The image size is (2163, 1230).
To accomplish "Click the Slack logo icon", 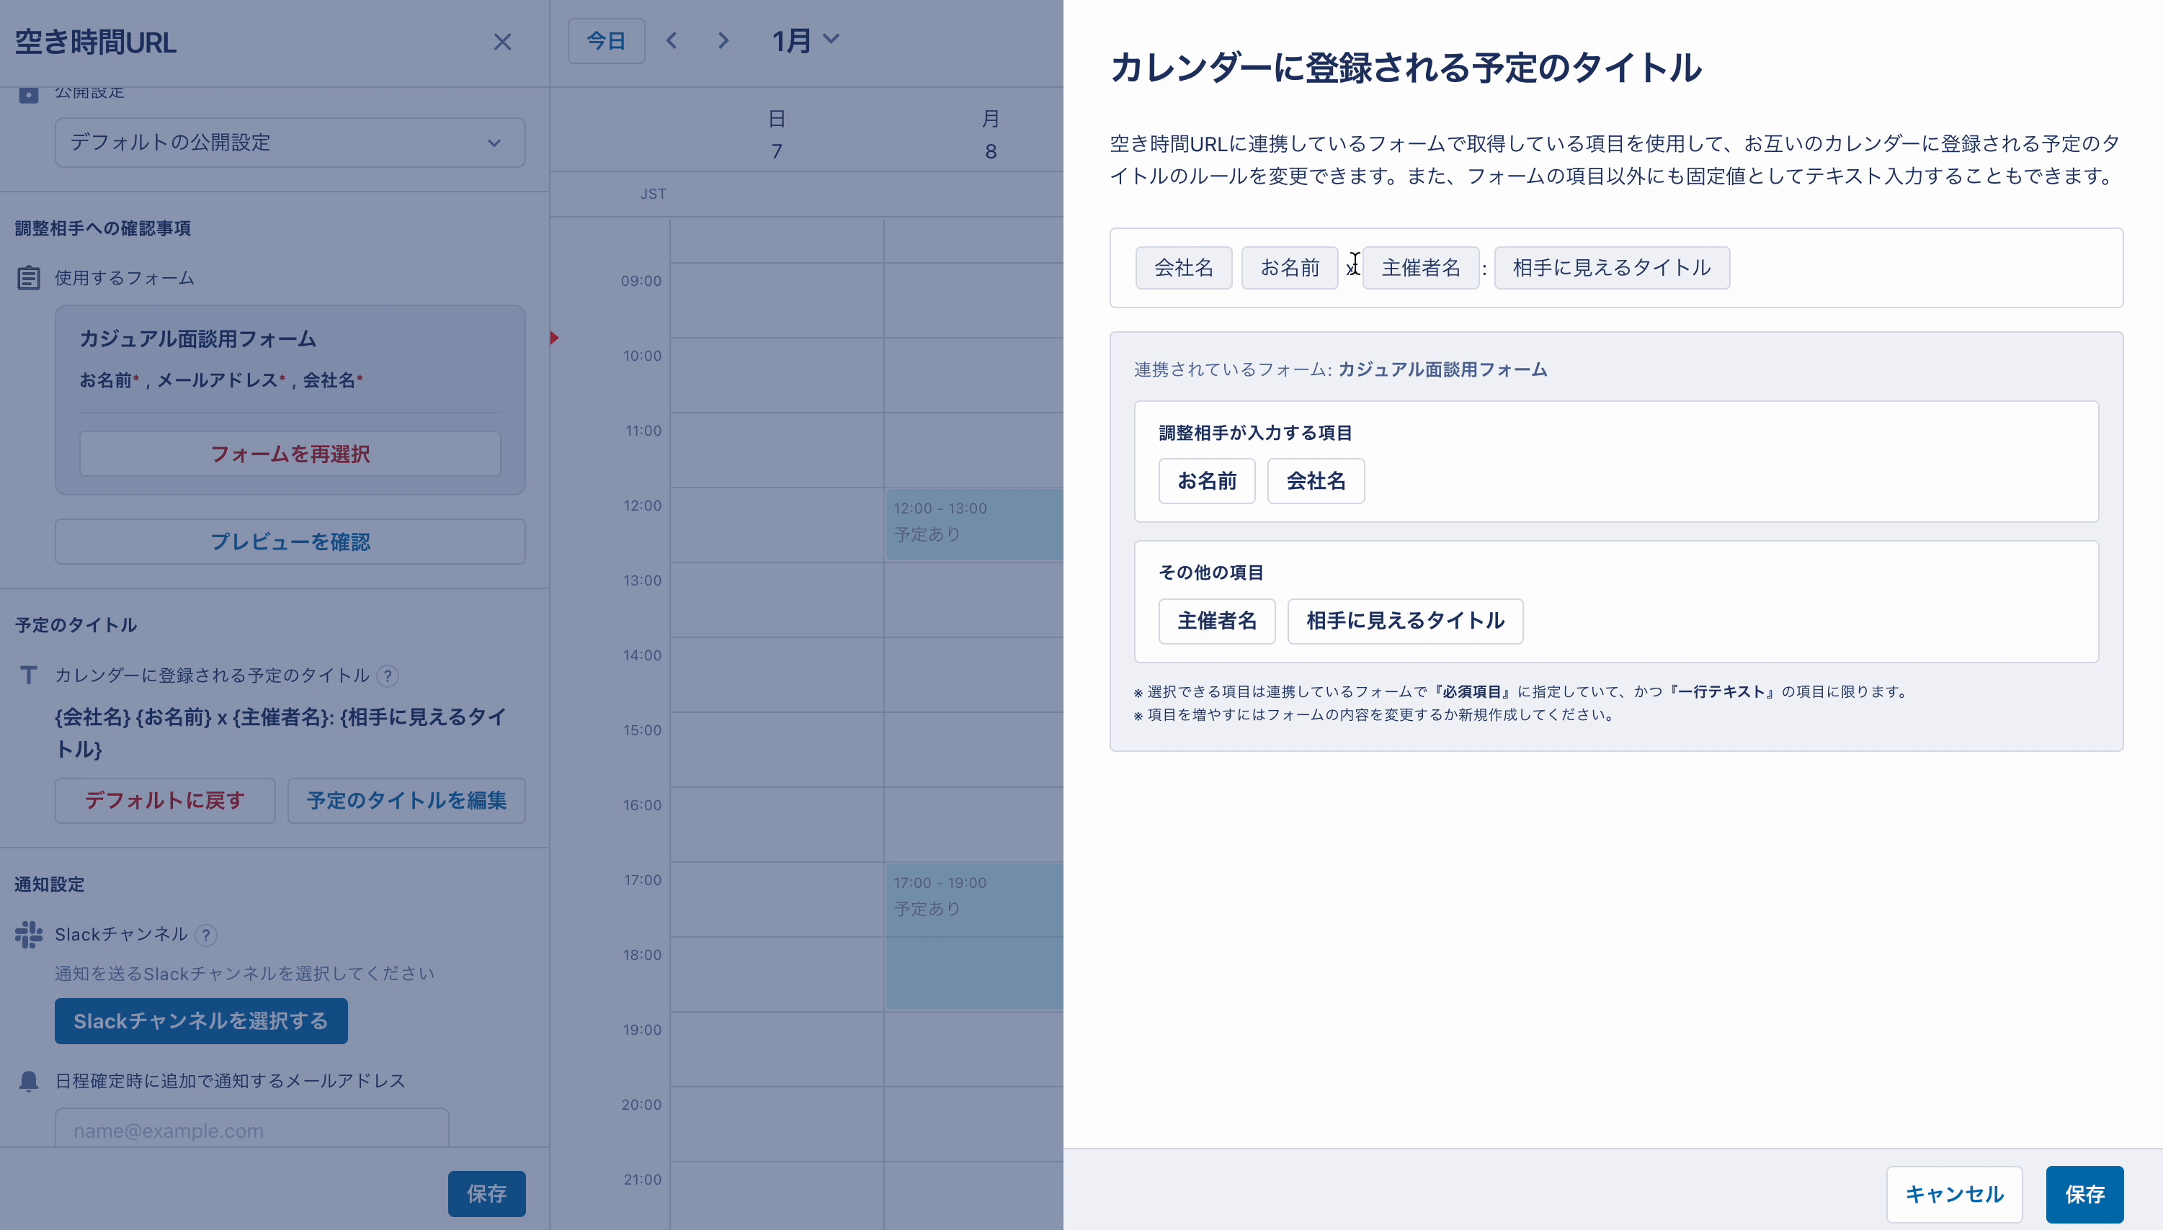I will point(29,934).
